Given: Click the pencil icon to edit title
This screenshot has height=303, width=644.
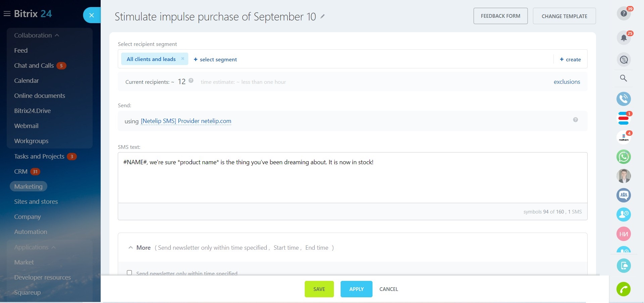Looking at the screenshot, I should (323, 16).
